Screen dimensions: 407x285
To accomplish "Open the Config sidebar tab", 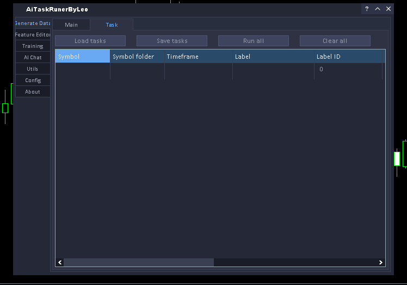I will pos(33,80).
